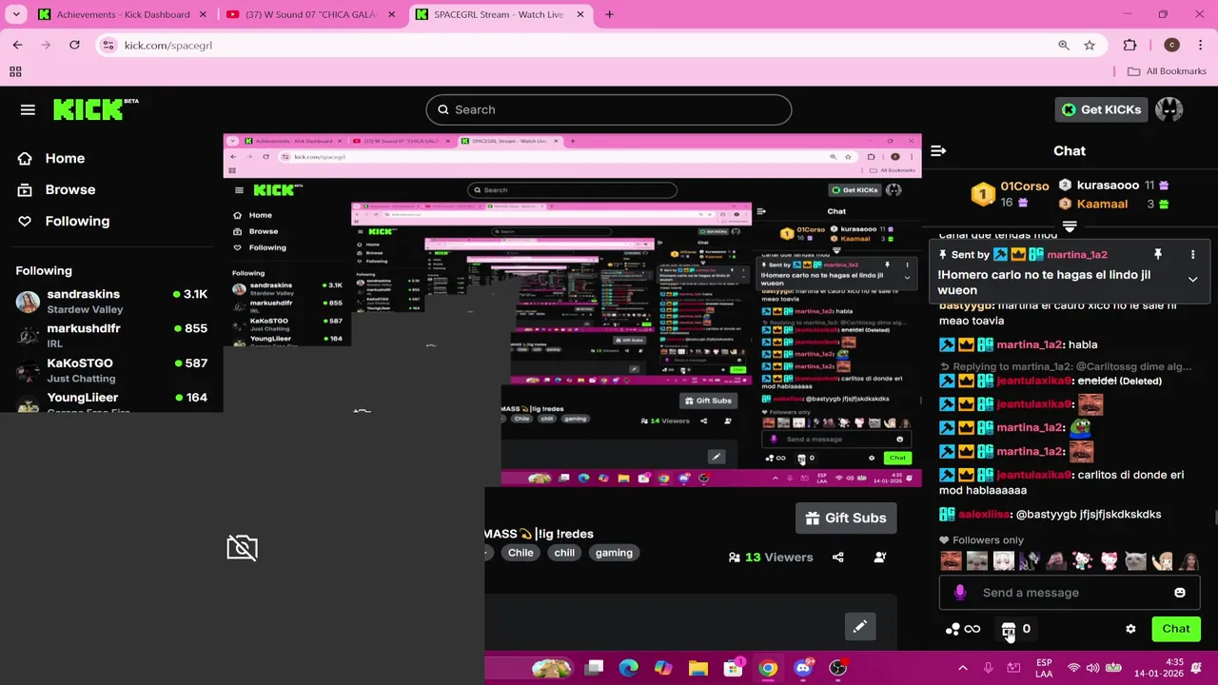Collapse the gift leaderboard handle
This screenshot has height=685, width=1218.
(1070, 227)
